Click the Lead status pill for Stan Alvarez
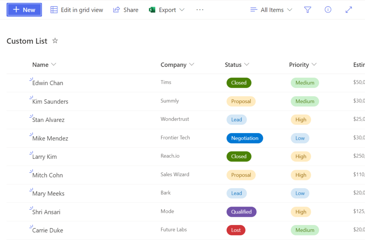Image resolution: width=365 pixels, height=245 pixels. click(237, 119)
